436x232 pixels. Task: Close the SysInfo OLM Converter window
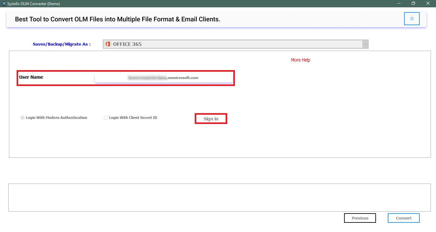428,4
